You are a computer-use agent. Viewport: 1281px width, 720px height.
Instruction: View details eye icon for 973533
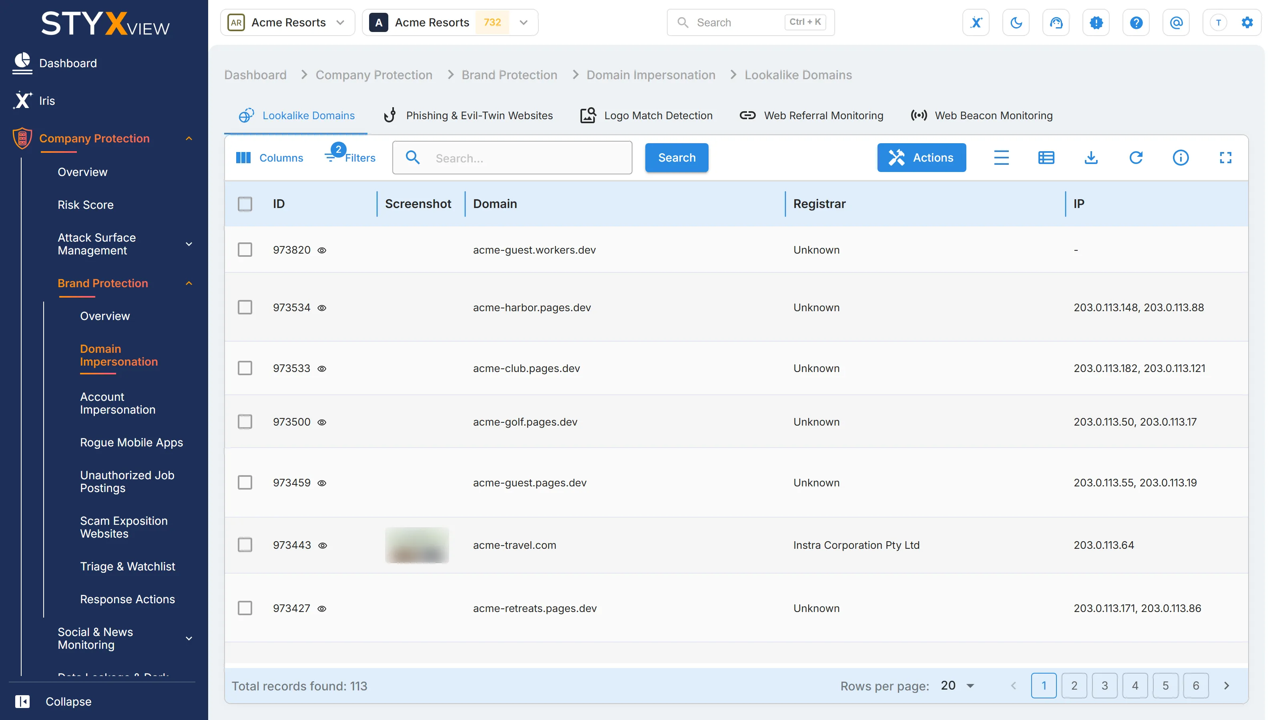pyautogui.click(x=322, y=369)
